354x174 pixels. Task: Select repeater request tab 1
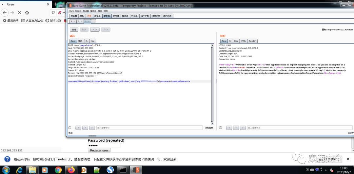73,21
